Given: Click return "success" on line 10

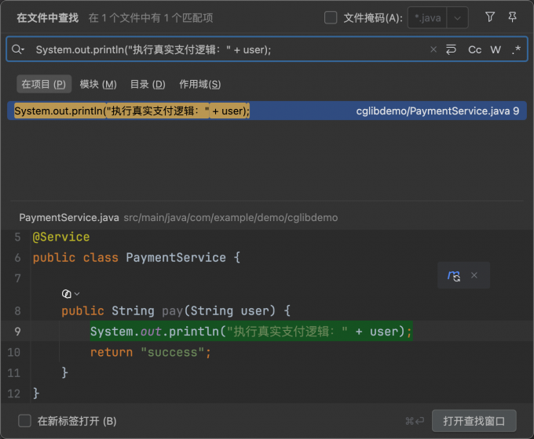Looking at the screenshot, I should click(151, 352).
